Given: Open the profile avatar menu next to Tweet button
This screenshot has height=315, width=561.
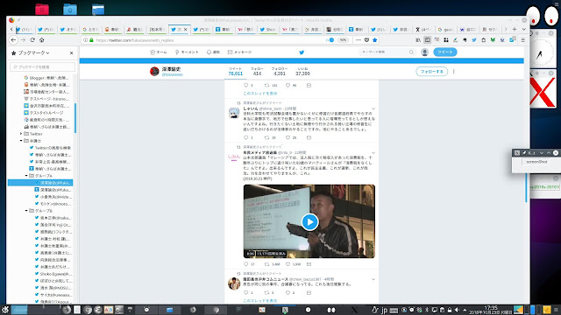Looking at the screenshot, I should pyautogui.click(x=424, y=52).
